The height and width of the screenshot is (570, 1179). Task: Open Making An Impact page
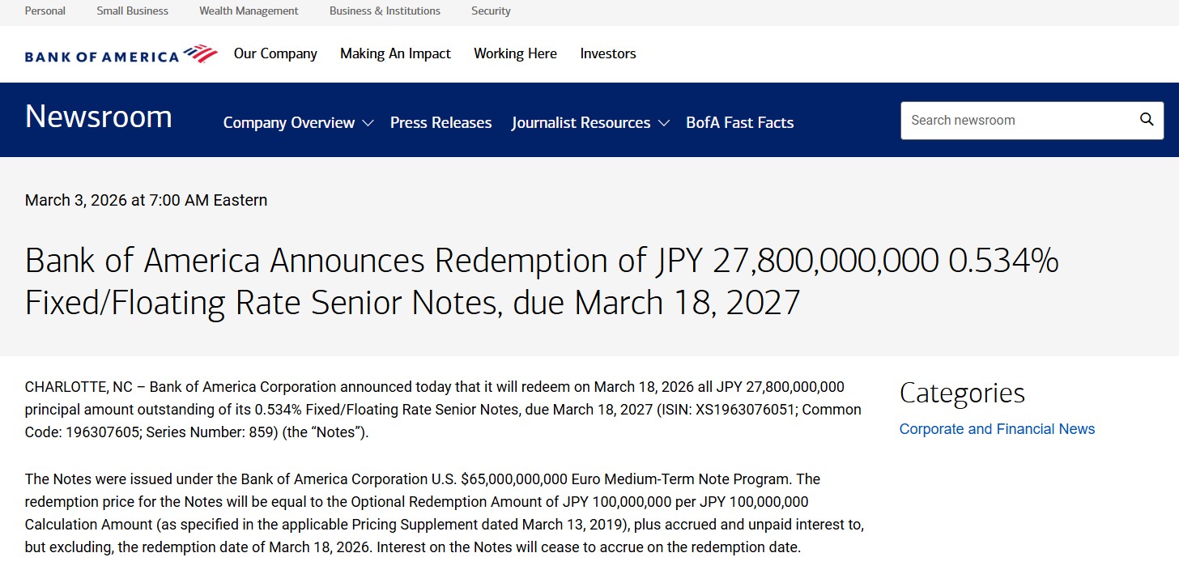(395, 53)
